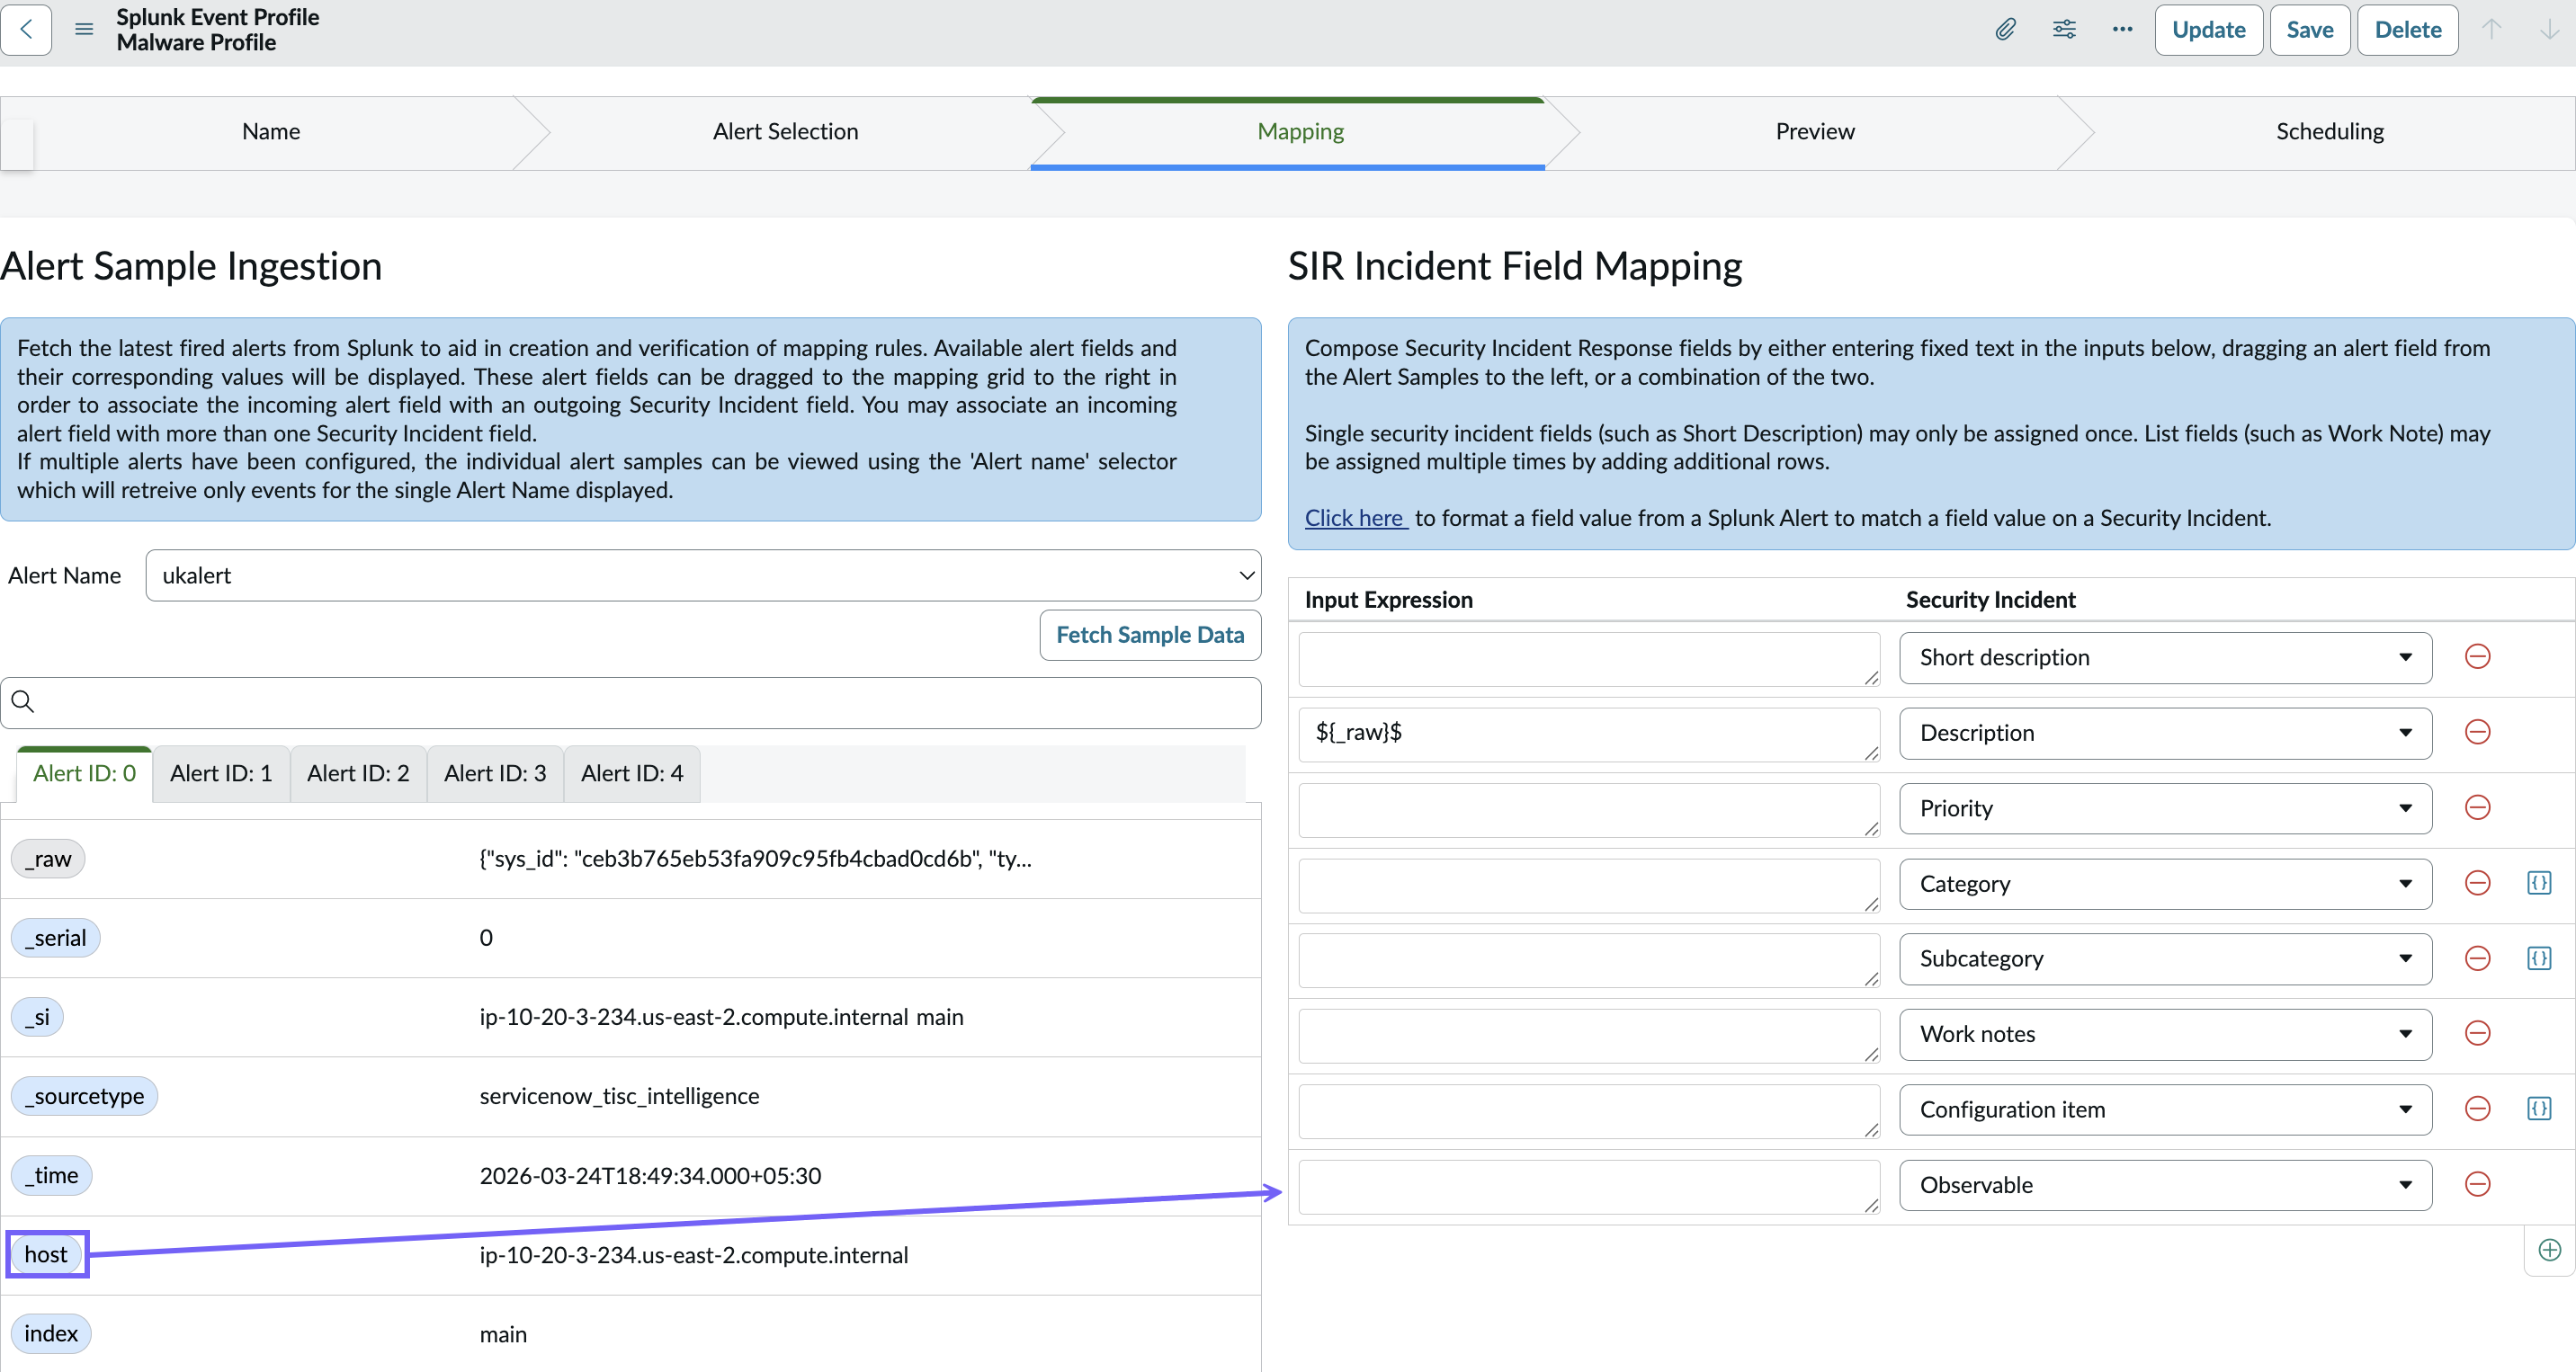Open value mapping braces for Configuration item
The image size is (2576, 1372).
[2539, 1109]
